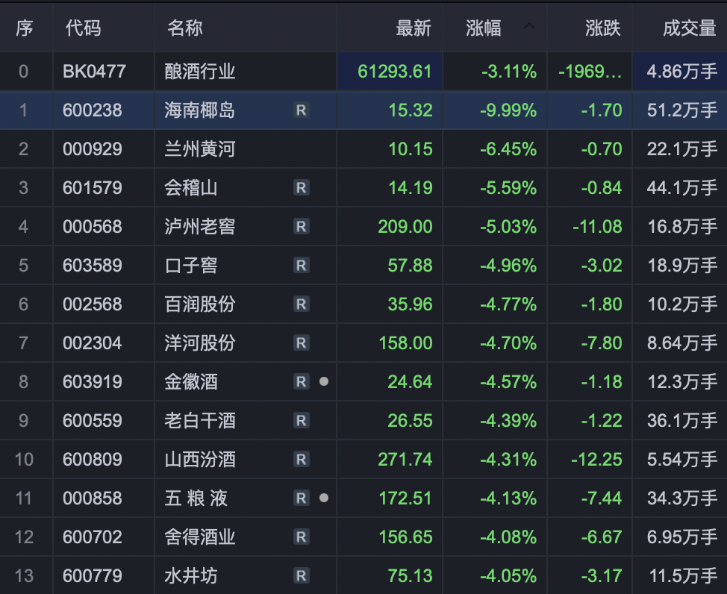The image size is (727, 594).
Task: Select the 口子窖 stock row
Action: [363, 265]
